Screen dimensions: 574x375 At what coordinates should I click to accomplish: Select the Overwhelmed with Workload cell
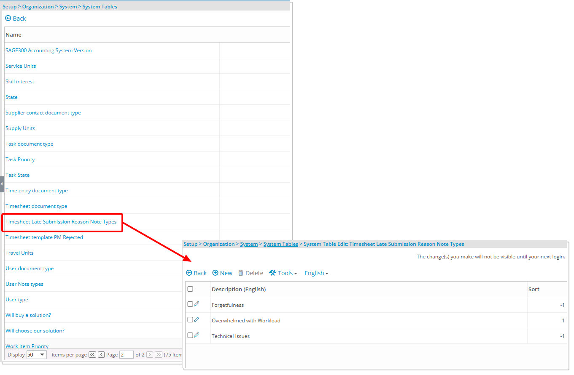(x=369, y=320)
